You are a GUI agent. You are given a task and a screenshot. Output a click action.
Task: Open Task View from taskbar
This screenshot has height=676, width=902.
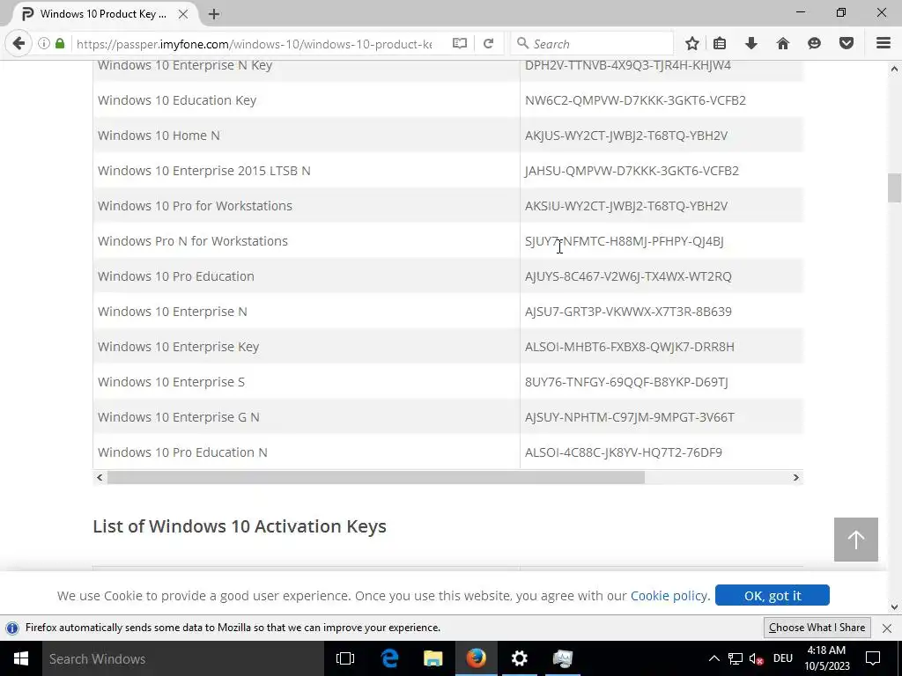(345, 658)
